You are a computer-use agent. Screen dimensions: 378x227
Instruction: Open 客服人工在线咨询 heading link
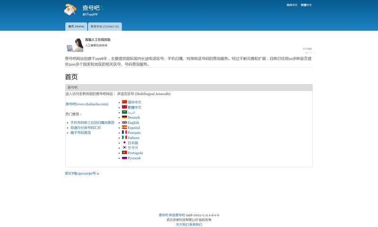(x=98, y=40)
